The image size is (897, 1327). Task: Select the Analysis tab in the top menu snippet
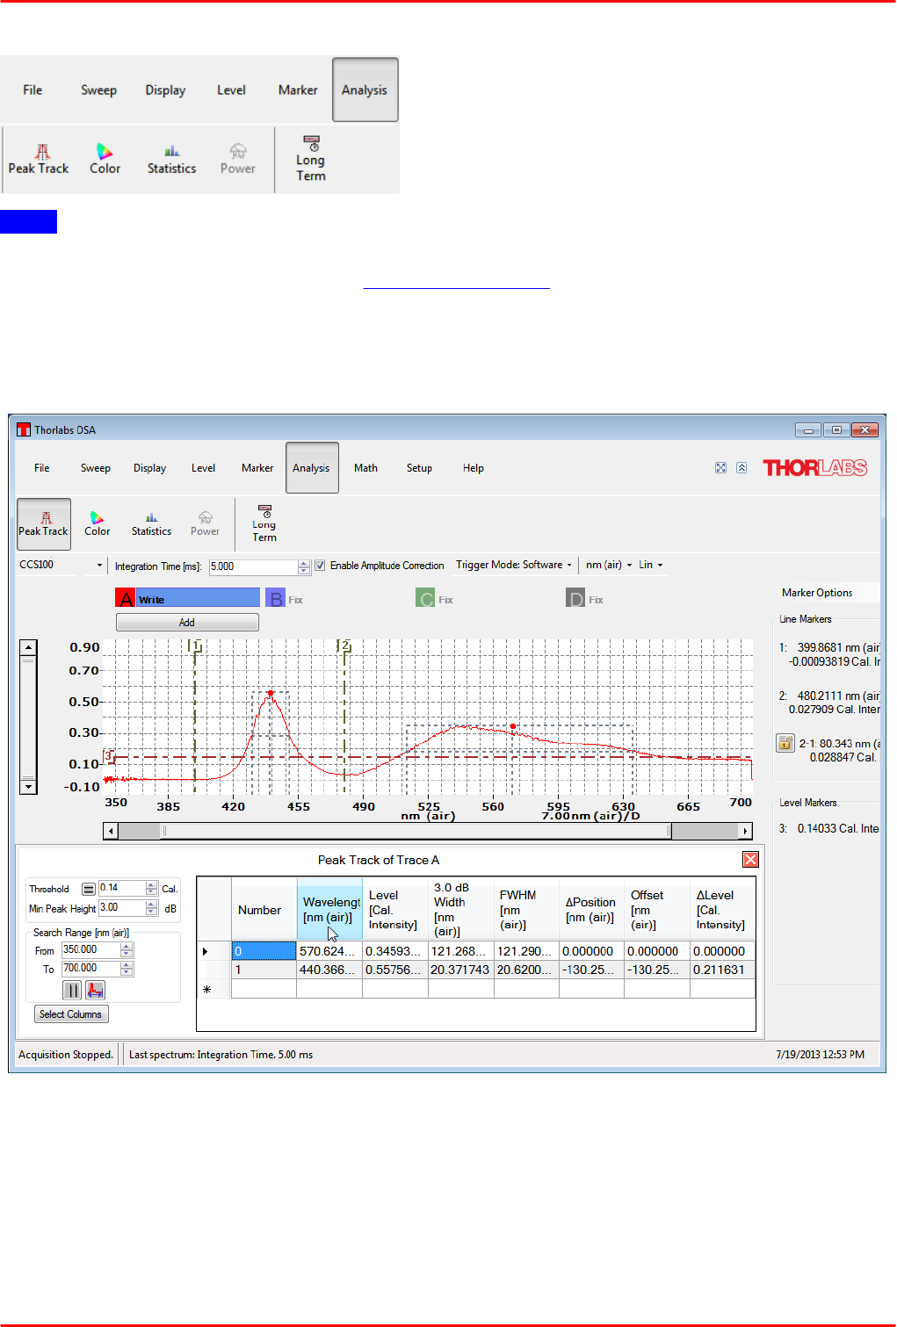click(365, 90)
